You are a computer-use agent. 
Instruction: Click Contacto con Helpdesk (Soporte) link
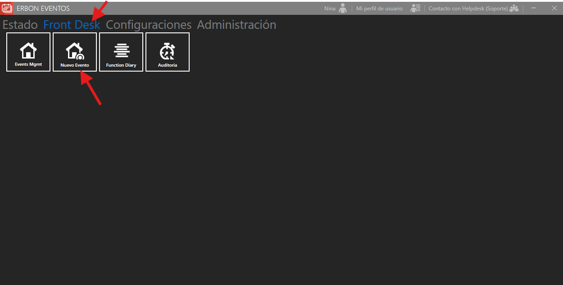point(468,9)
